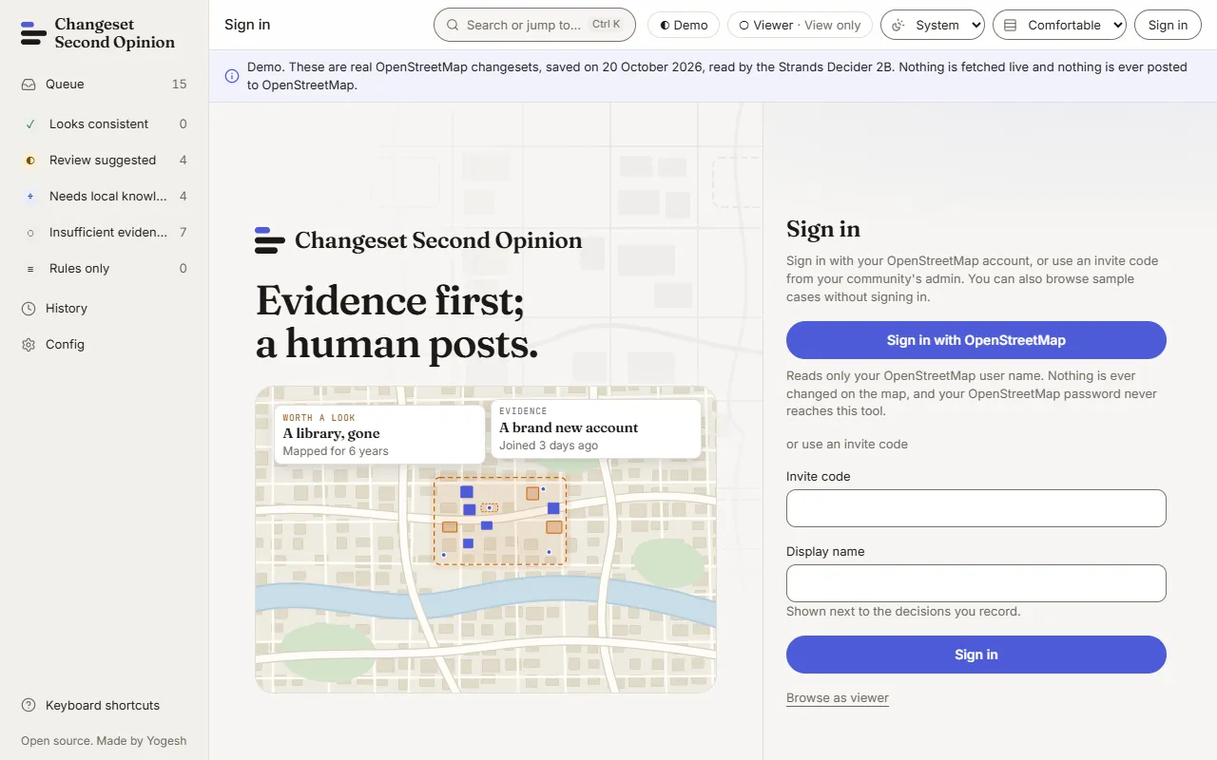Focus the Invite code field
This screenshot has height=760, width=1217.
pyautogui.click(x=976, y=508)
